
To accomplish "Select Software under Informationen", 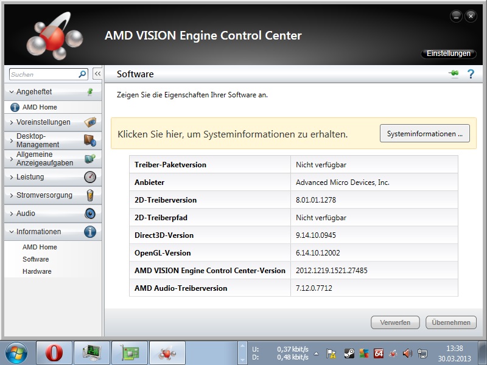I will [36, 259].
